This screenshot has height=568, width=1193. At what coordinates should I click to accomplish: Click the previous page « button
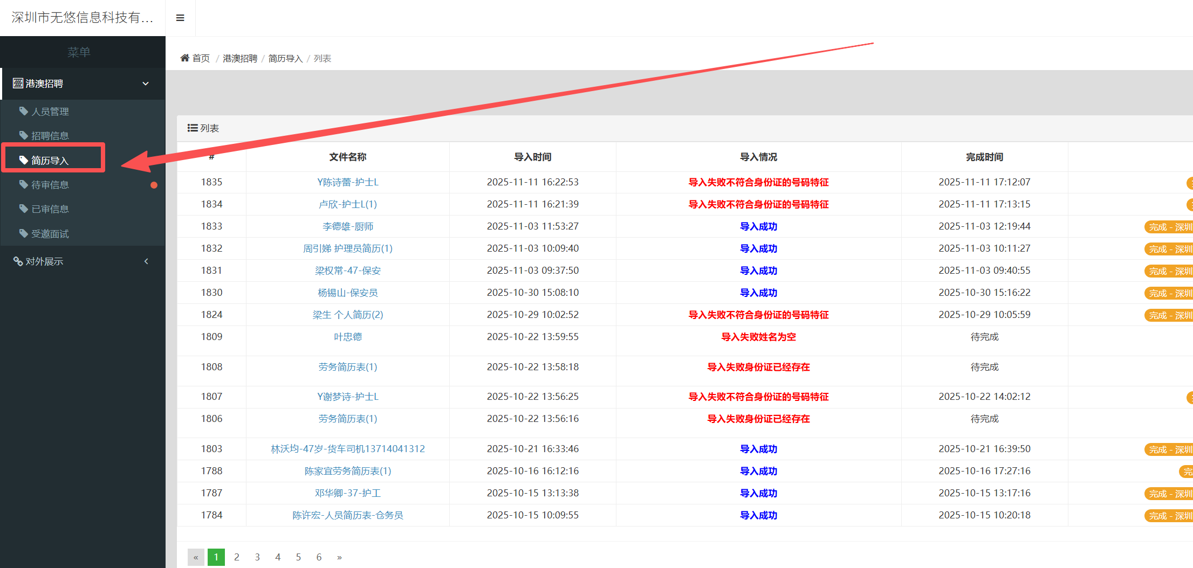(x=196, y=557)
